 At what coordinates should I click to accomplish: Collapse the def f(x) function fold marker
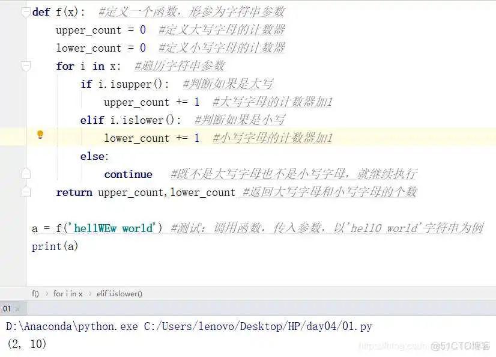[x=26, y=12]
